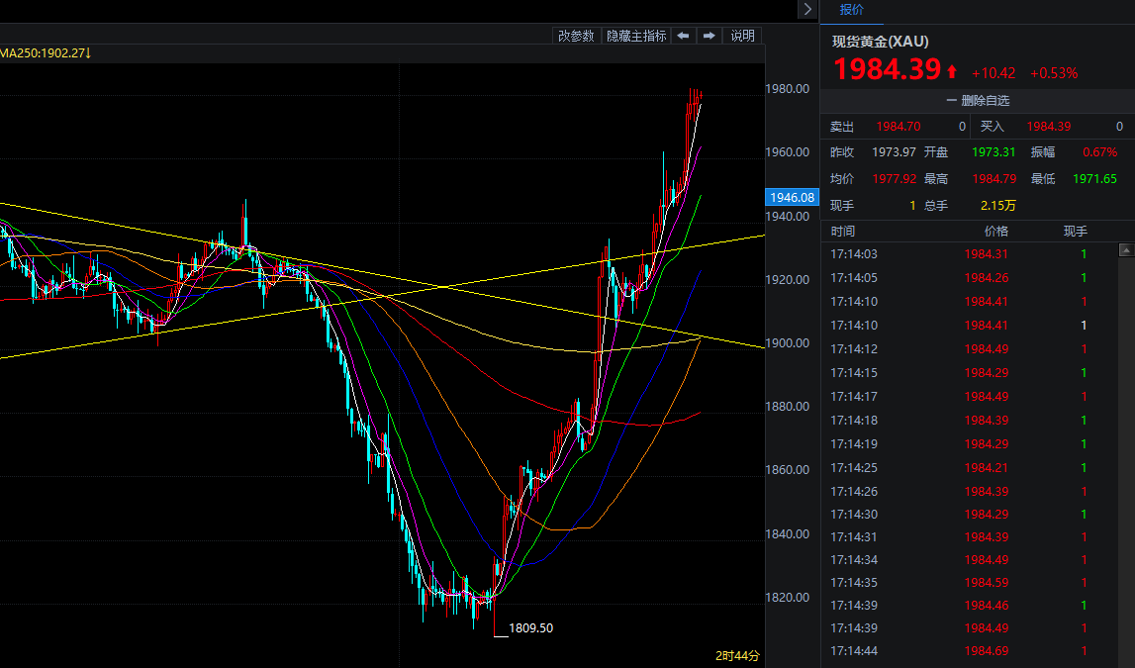Click the 1980.00 price axis label

pos(788,89)
